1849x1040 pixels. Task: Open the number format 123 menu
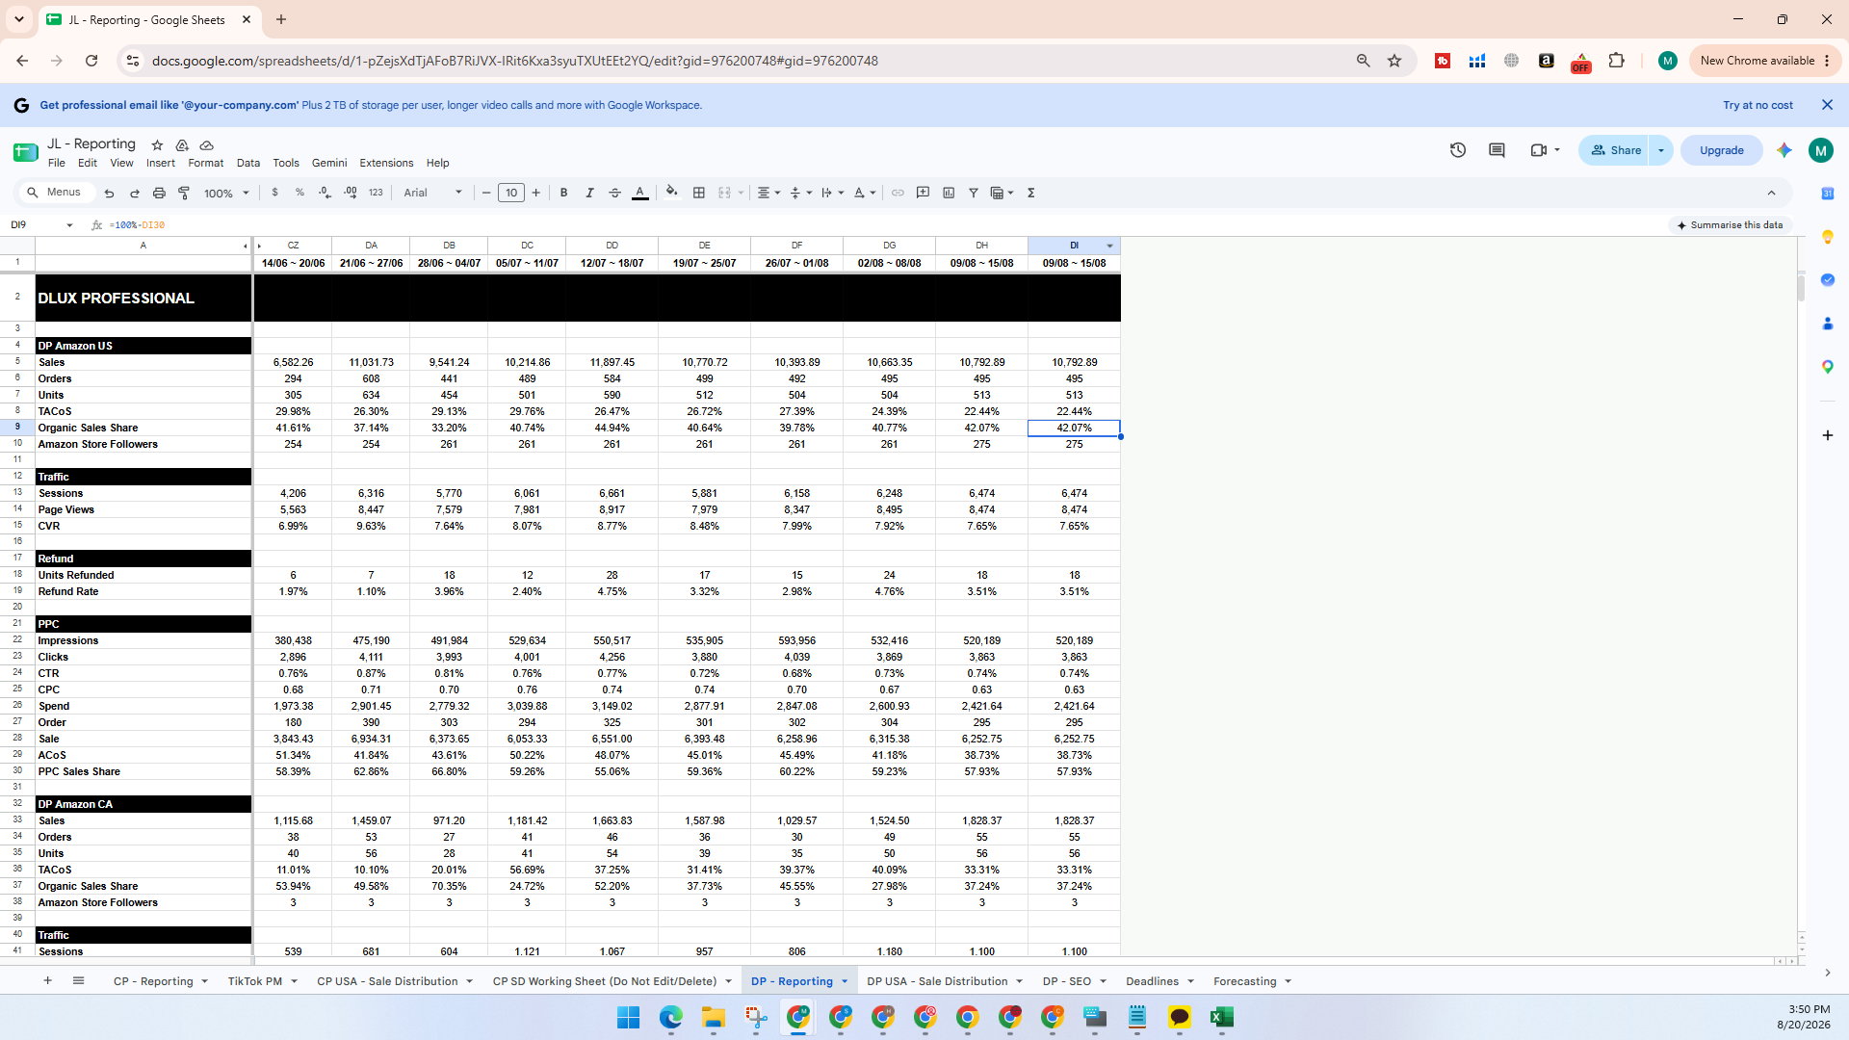[x=376, y=193]
